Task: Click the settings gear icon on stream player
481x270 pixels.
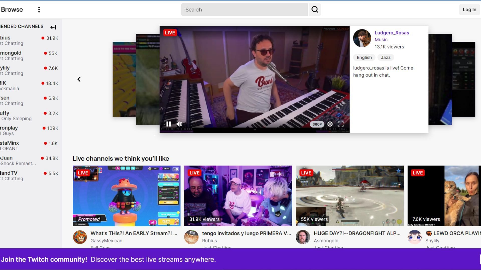Action: coord(330,124)
